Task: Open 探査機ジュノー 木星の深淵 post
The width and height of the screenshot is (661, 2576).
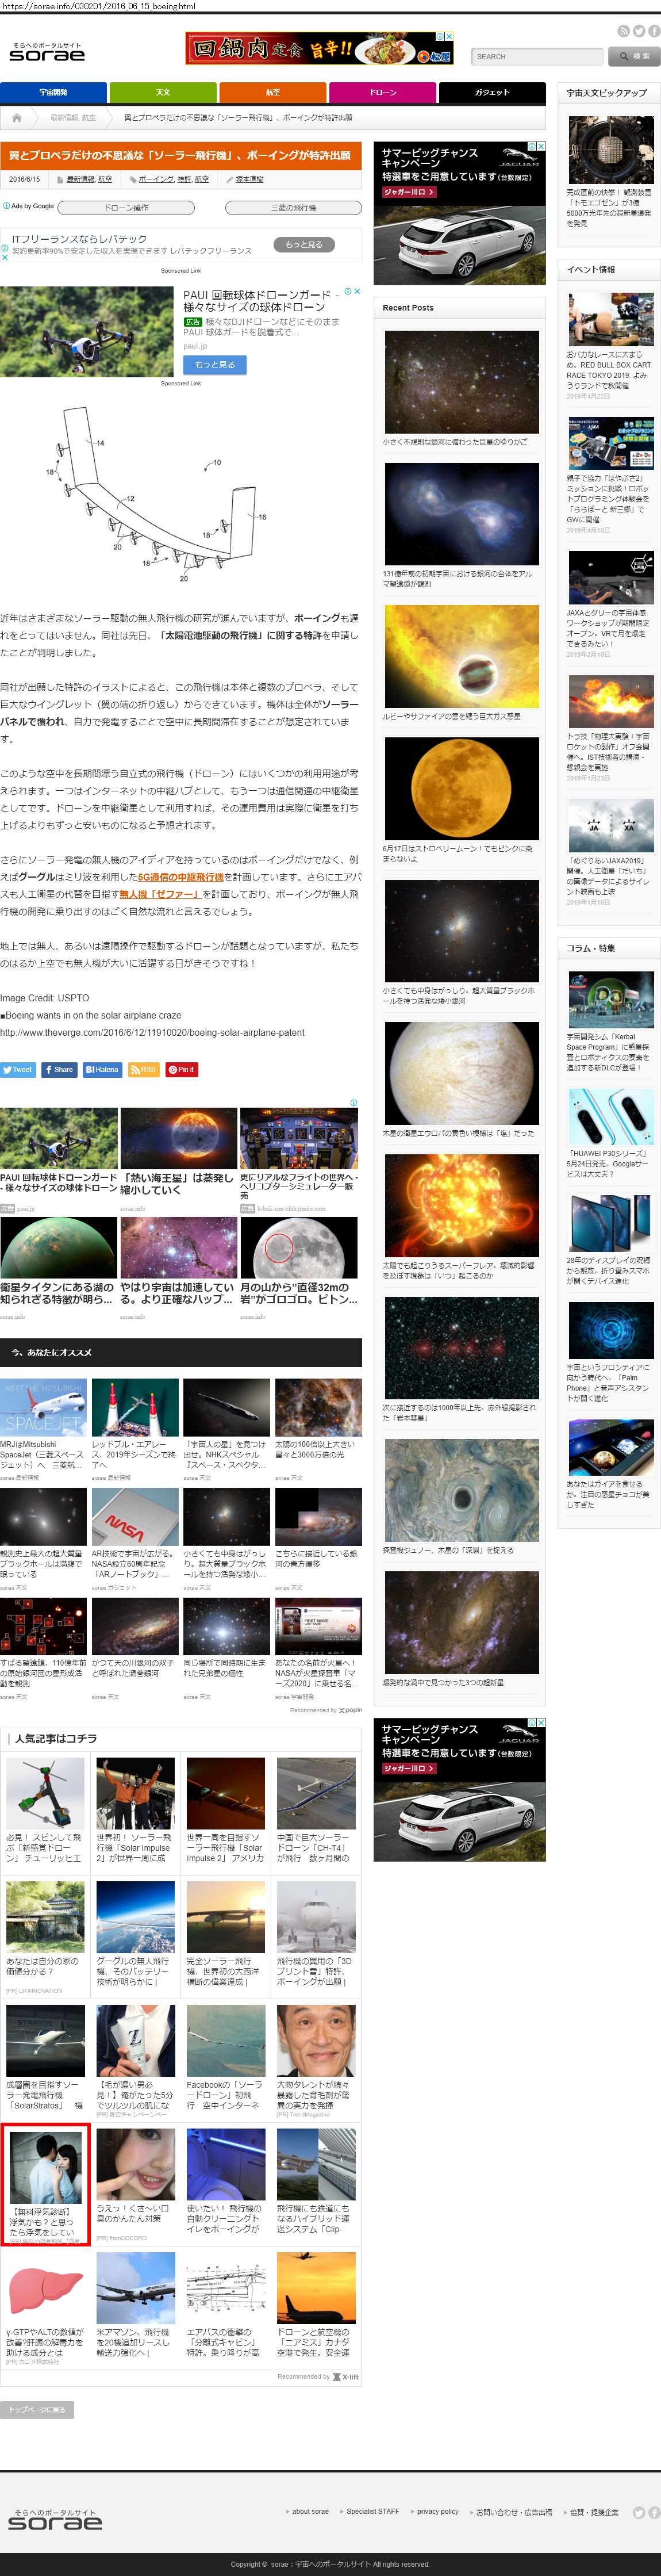Action: tap(461, 1497)
